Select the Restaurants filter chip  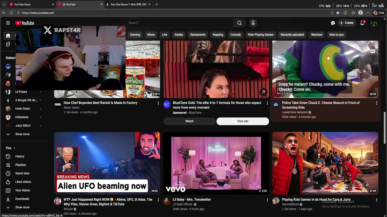click(x=198, y=35)
